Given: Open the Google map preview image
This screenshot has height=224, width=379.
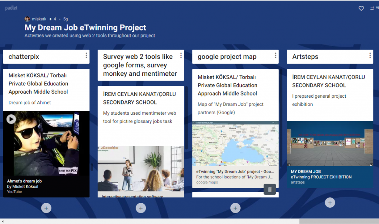Looking at the screenshot, I should click(x=235, y=143).
